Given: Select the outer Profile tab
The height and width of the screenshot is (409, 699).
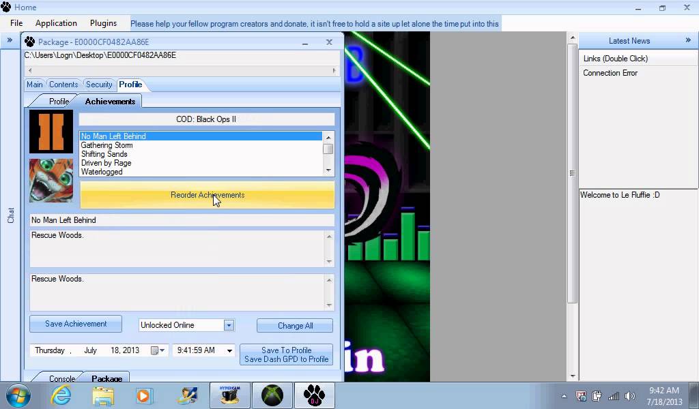Looking at the screenshot, I should click(130, 85).
